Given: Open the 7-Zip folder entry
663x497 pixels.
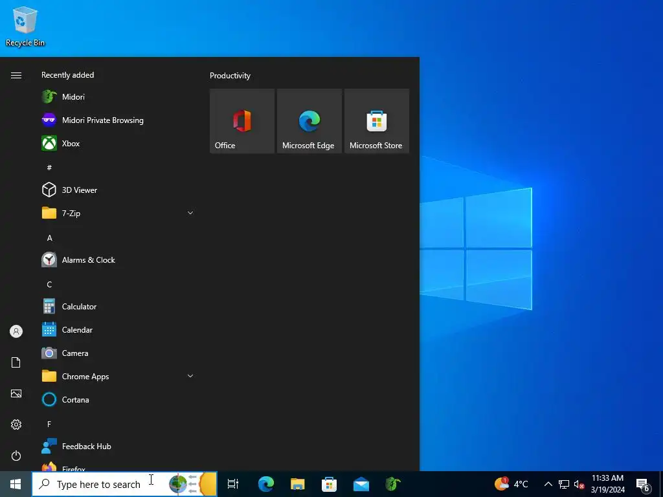Looking at the screenshot, I should [118, 213].
